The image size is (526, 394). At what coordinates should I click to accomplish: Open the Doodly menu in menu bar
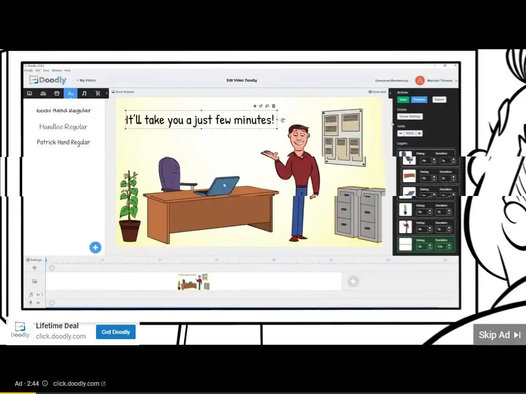[29, 70]
